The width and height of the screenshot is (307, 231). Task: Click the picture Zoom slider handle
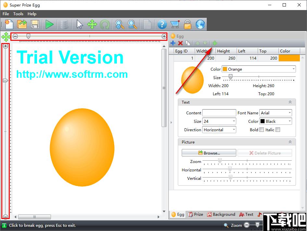pos(220,161)
